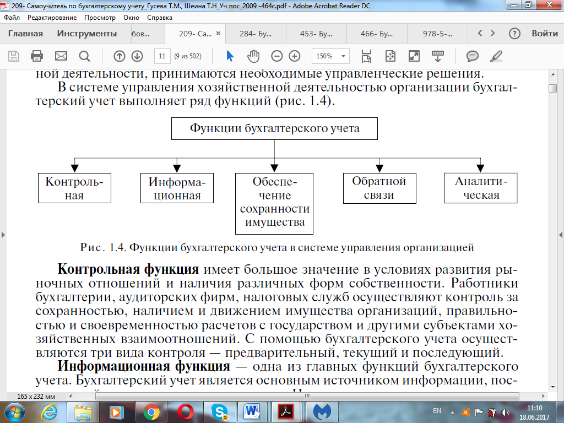Open the Find text magnifier tool

(84, 56)
